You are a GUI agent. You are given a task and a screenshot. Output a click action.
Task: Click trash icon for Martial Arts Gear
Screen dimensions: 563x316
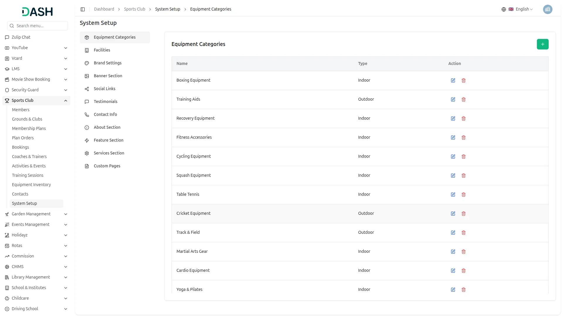point(463,252)
